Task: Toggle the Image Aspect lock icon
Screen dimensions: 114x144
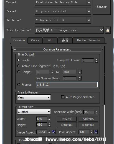Action: click(x=54, y=132)
